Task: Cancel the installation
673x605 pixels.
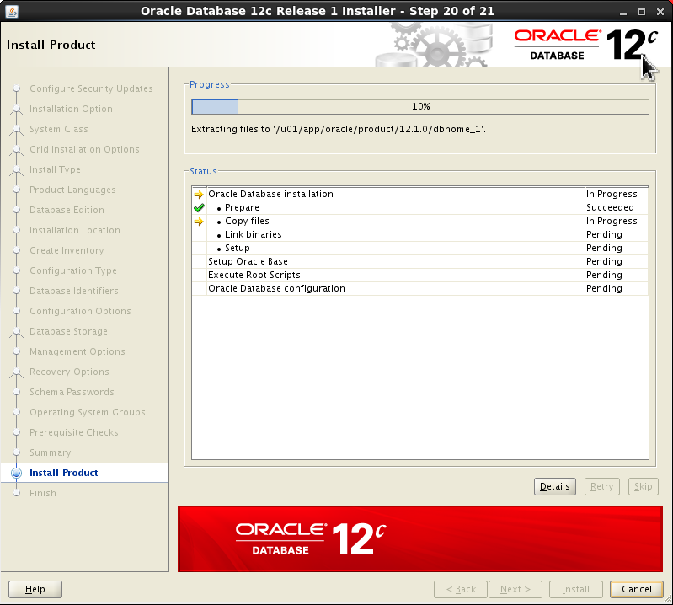Action: pyautogui.click(x=637, y=589)
